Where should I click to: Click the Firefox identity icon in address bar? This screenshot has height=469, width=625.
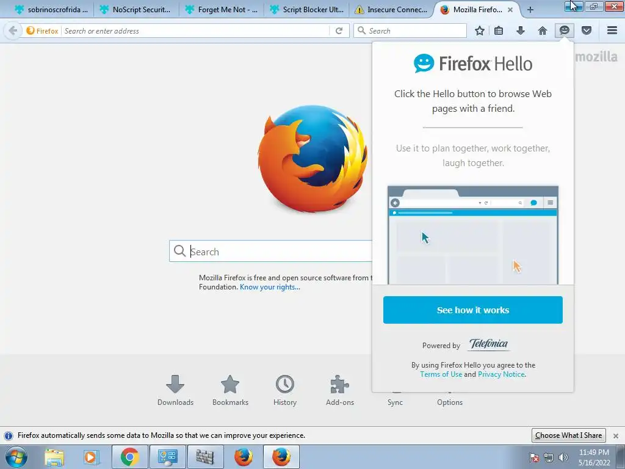[42, 31]
